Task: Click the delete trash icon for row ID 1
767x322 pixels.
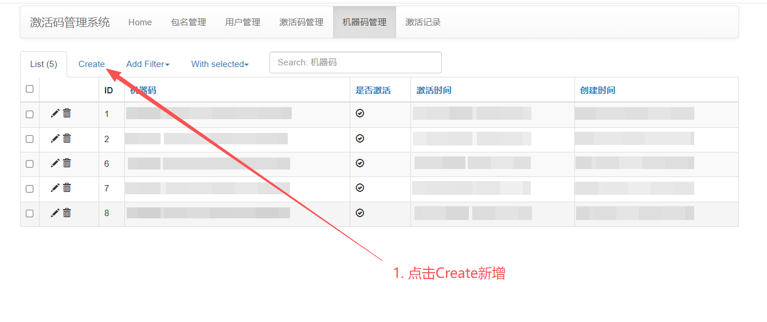Action: tap(67, 113)
